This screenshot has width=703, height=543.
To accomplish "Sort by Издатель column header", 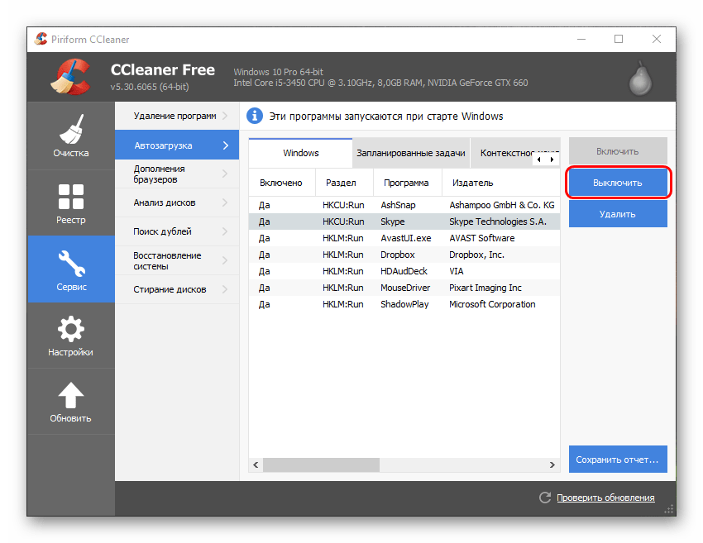I will point(501,183).
